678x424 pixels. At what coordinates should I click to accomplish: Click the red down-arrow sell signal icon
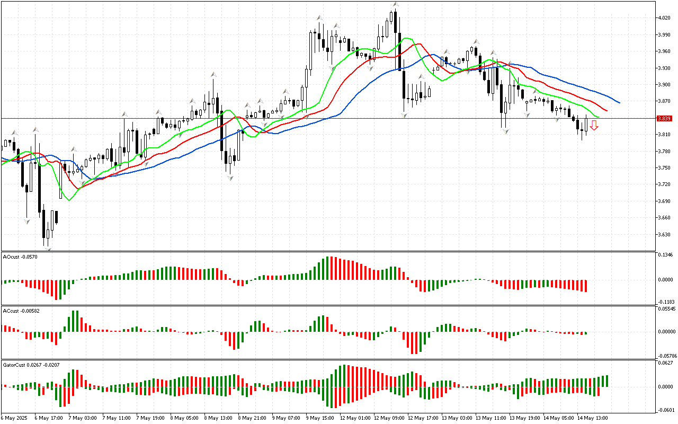(594, 126)
